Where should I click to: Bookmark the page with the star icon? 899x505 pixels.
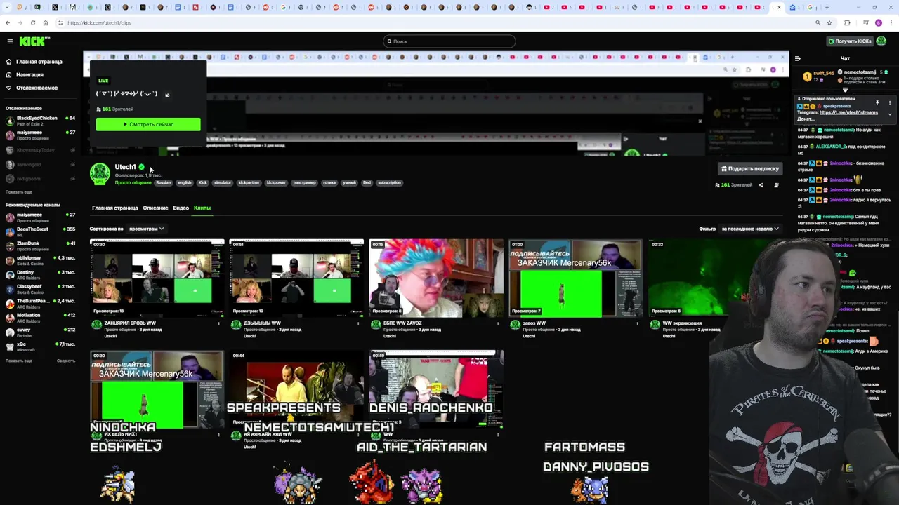pos(829,23)
